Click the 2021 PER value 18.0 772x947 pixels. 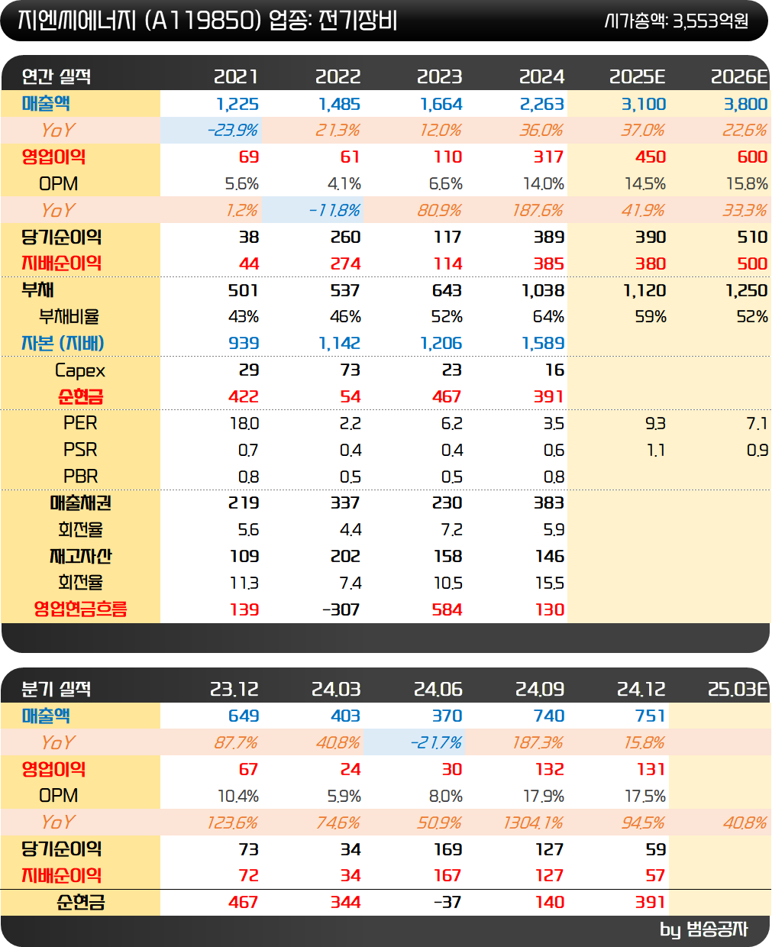(x=246, y=424)
